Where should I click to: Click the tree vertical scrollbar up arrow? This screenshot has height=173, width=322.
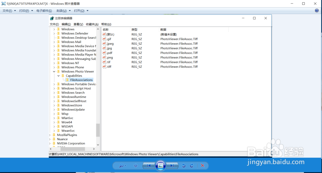tap(98, 29)
